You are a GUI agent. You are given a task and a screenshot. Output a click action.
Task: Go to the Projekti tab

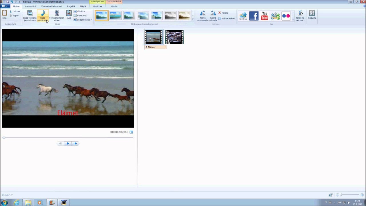71,6
